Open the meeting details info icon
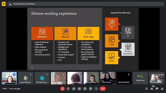Image resolution: width=166 pixels, height=93 pixels. [147, 89]
